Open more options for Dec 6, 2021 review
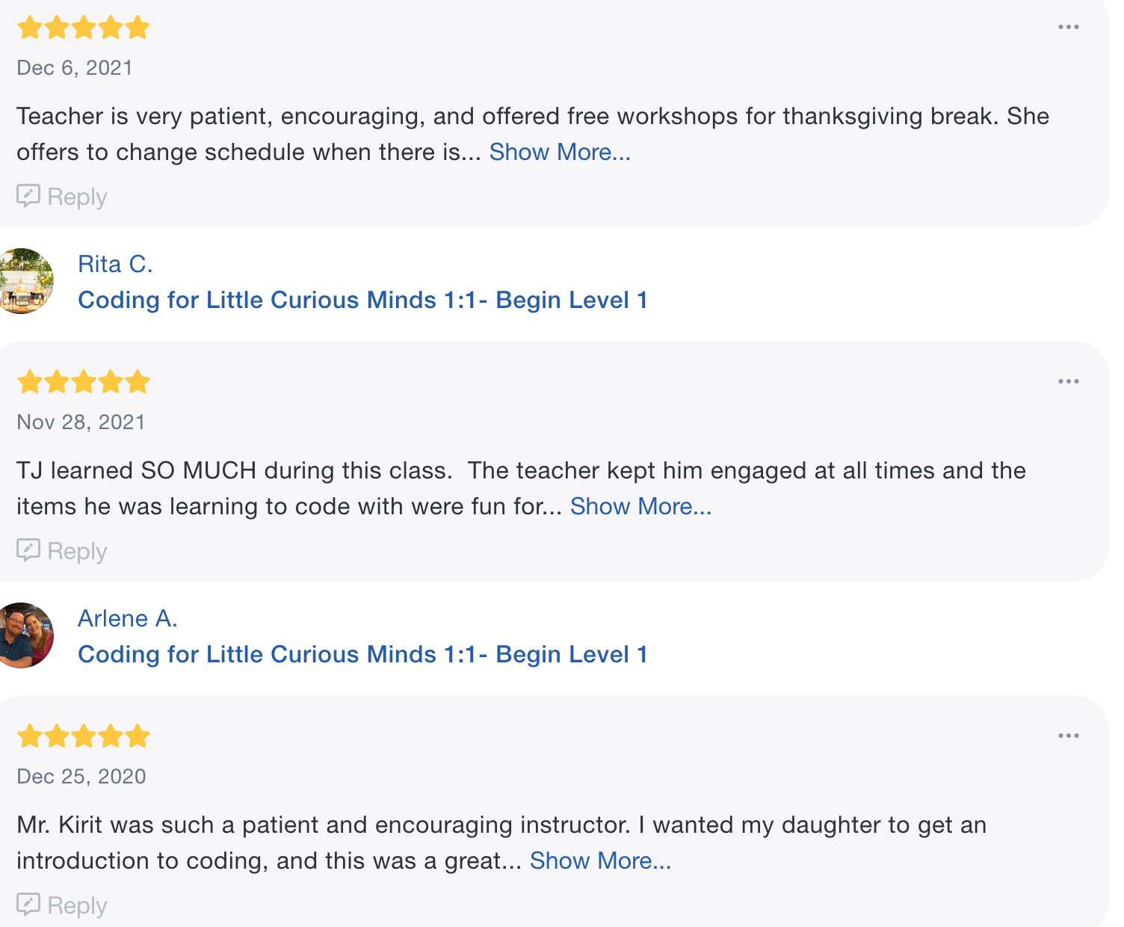This screenshot has height=927, width=1124. (1068, 28)
